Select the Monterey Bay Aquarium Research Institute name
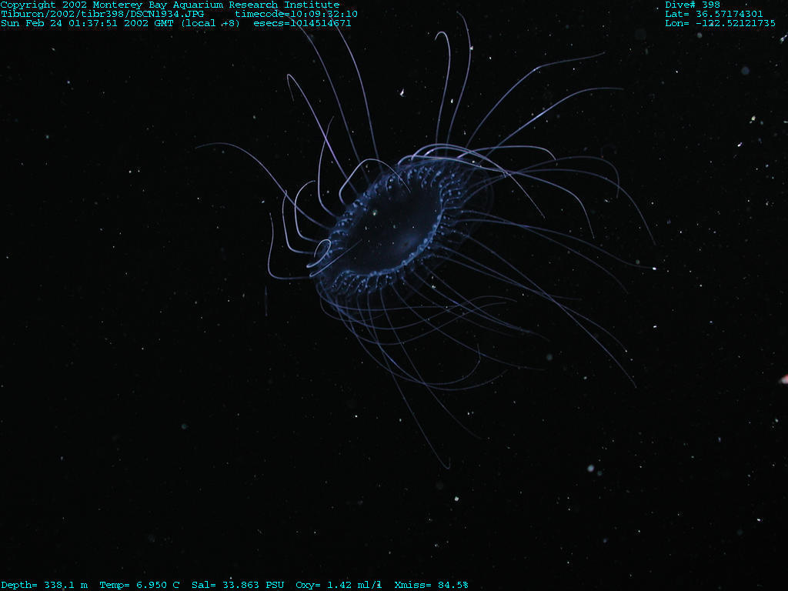The height and width of the screenshot is (591, 788). click(215, 5)
